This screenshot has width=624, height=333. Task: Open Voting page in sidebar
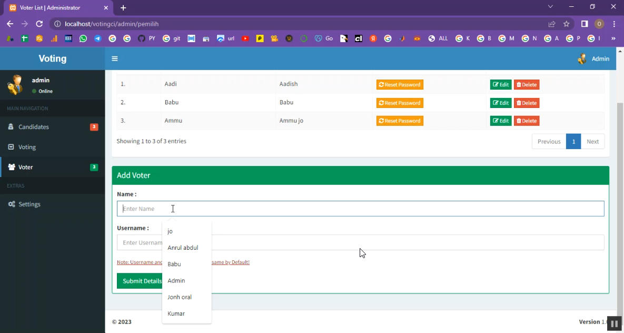[x=27, y=147]
